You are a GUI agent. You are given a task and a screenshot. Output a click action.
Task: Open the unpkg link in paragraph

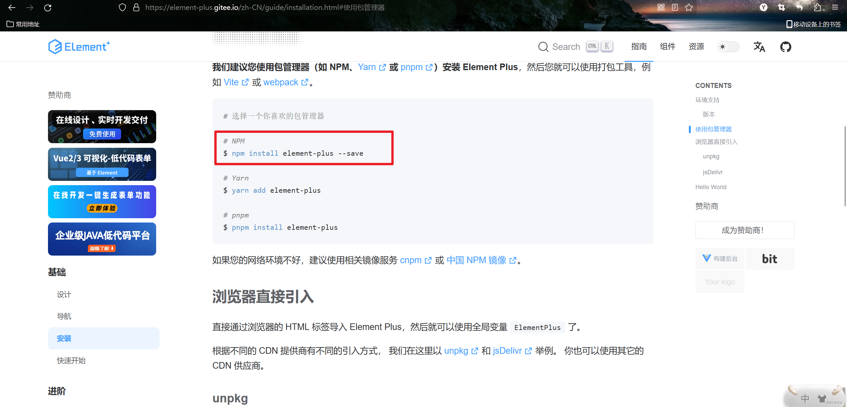pos(461,351)
